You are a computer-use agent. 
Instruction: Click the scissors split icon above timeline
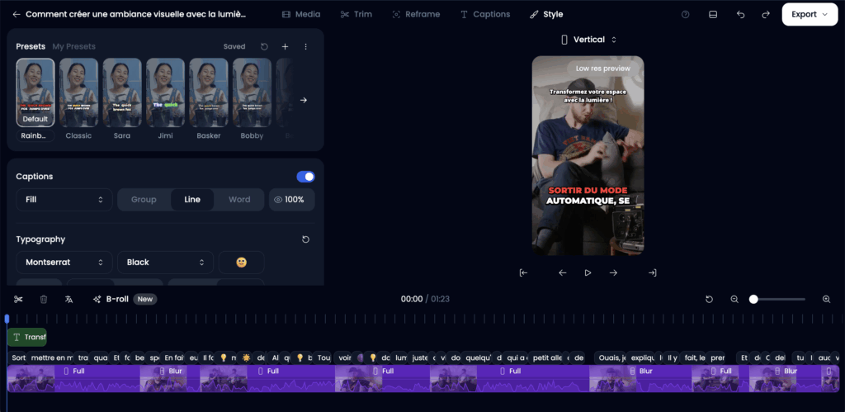coord(18,299)
